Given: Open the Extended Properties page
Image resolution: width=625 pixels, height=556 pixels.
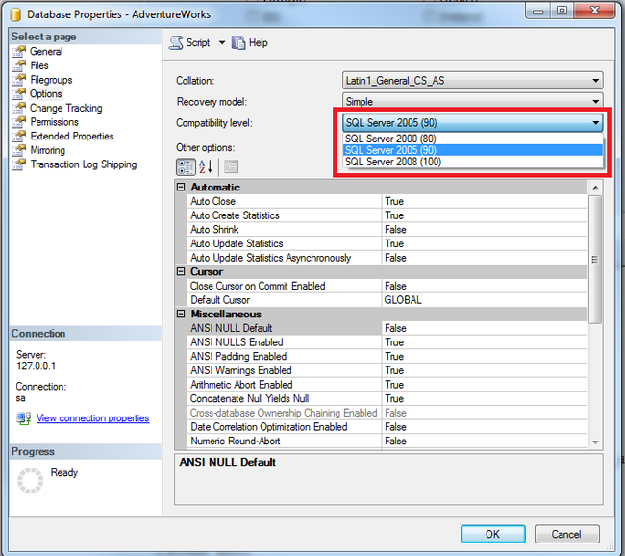Looking at the screenshot, I should click(72, 136).
